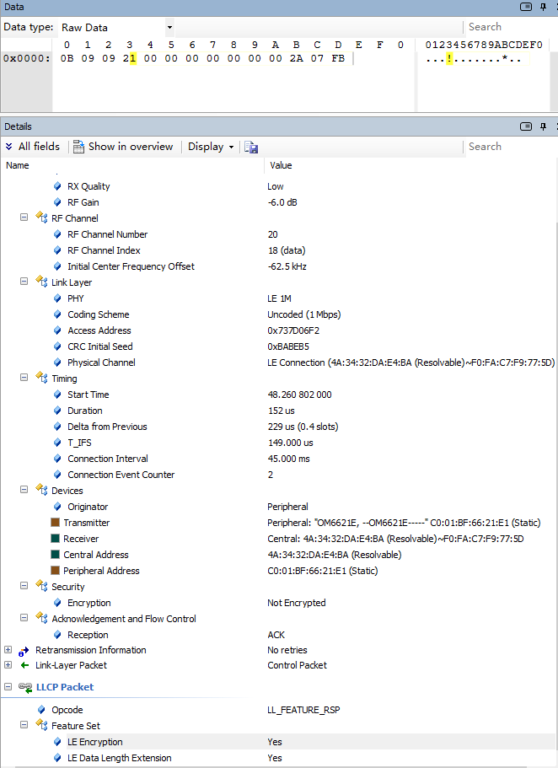The height and width of the screenshot is (768, 558).
Task: Select the RX Quality field icon
Action: [57, 186]
